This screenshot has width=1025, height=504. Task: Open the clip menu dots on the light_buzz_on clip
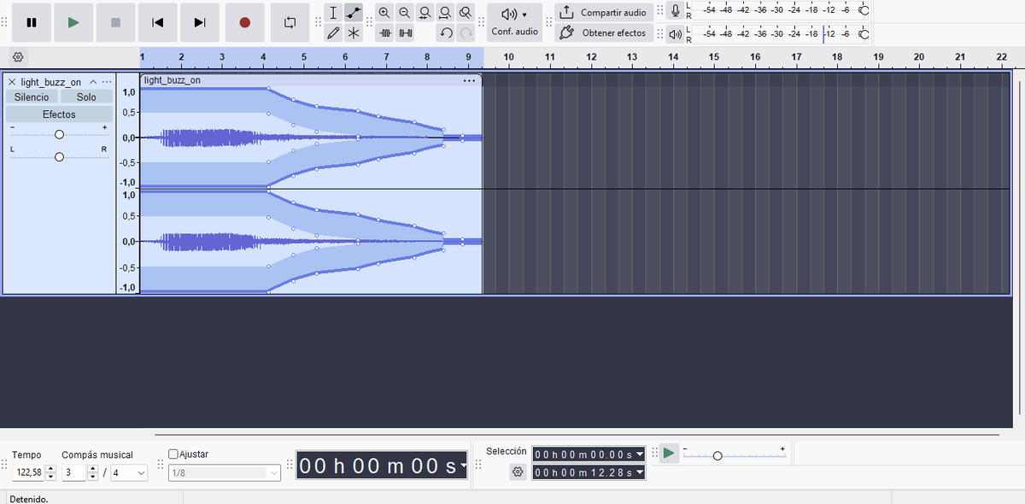coord(469,80)
